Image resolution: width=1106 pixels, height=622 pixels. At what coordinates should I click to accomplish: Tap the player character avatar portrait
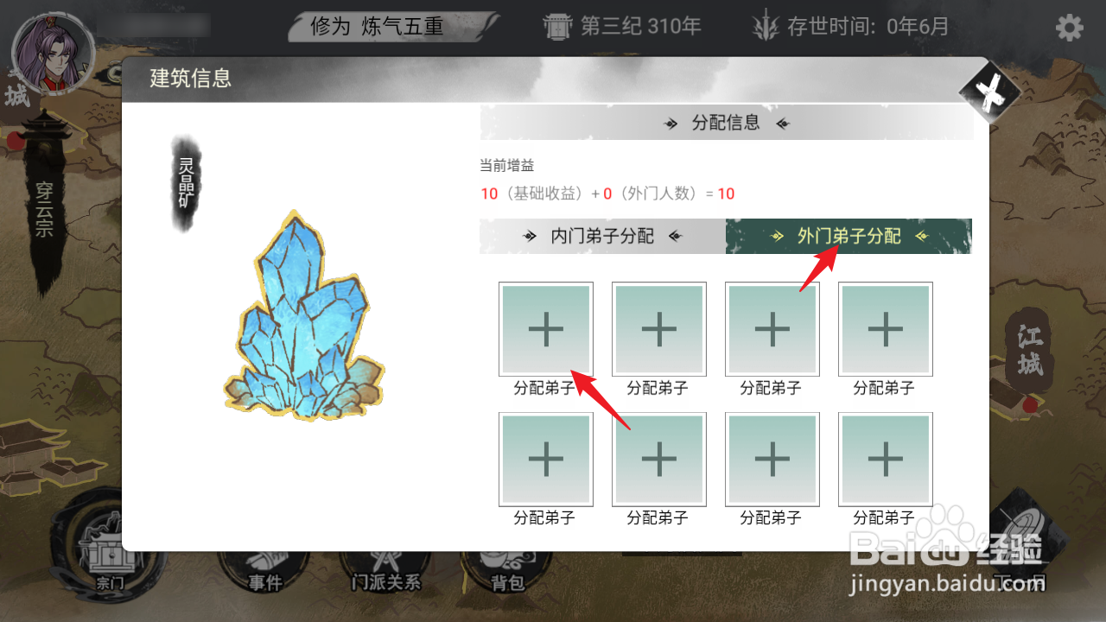click(x=53, y=54)
